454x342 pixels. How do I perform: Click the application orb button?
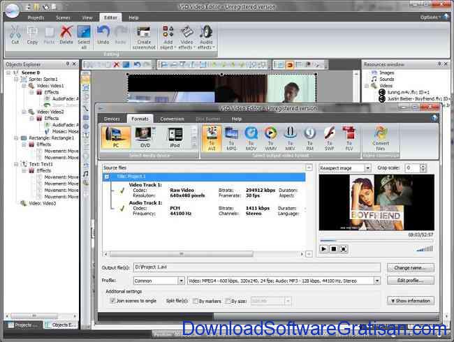[12, 10]
